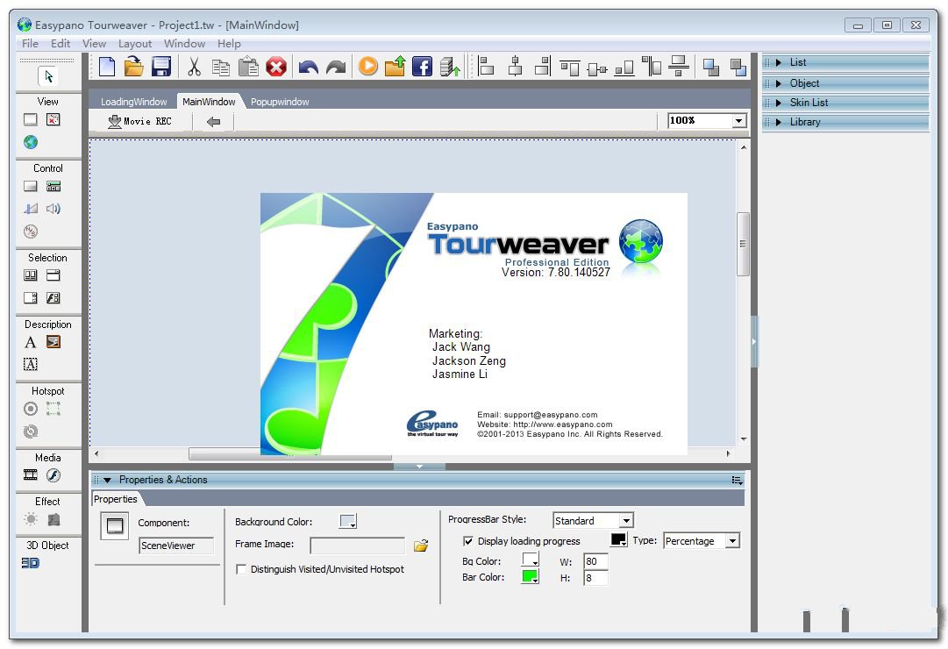Preview the tour with the orange play icon
The height and width of the screenshot is (649, 948).
coord(367,66)
